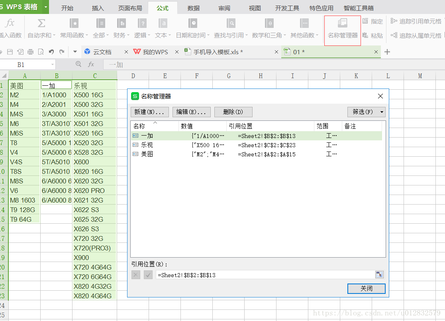The image size is (445, 321).
Task: Click the cancel X beside reference field
Action: tap(136, 275)
